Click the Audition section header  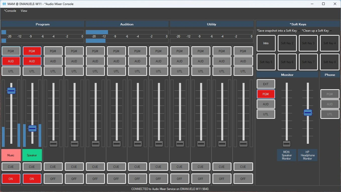coord(127,24)
